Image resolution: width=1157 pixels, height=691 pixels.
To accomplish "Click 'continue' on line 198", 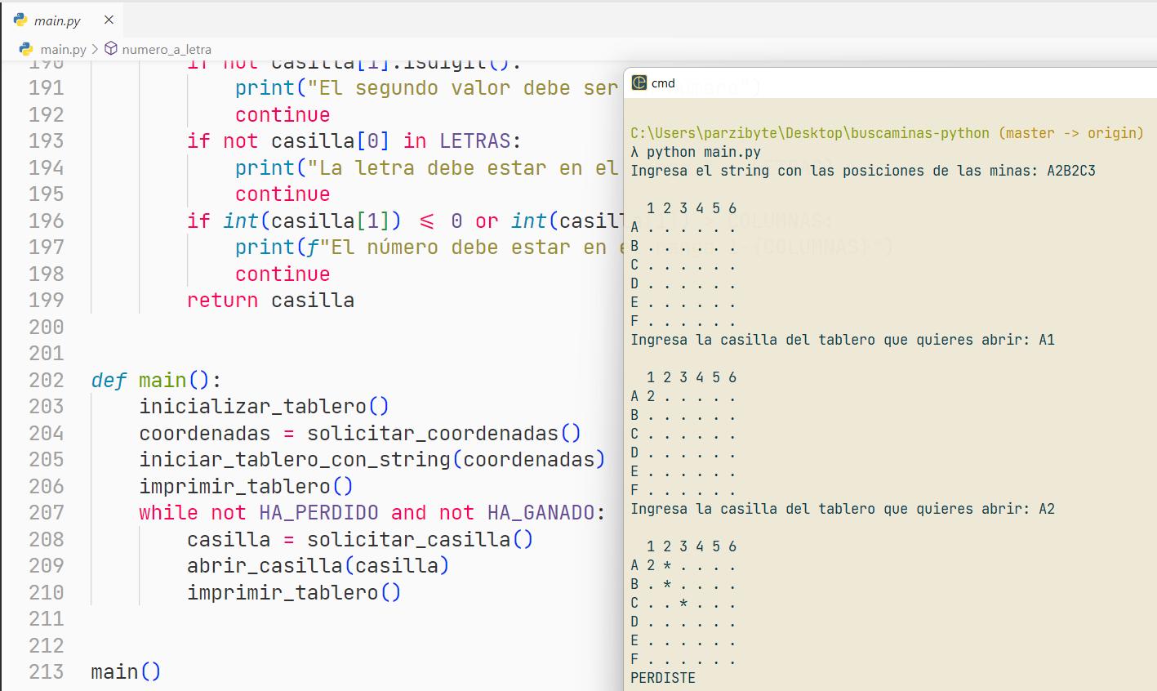I will [283, 274].
